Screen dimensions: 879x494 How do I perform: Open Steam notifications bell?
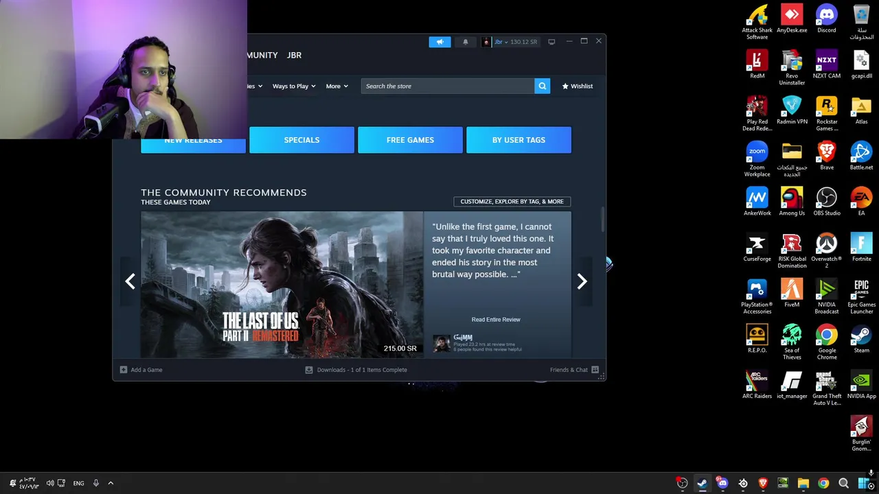466,42
